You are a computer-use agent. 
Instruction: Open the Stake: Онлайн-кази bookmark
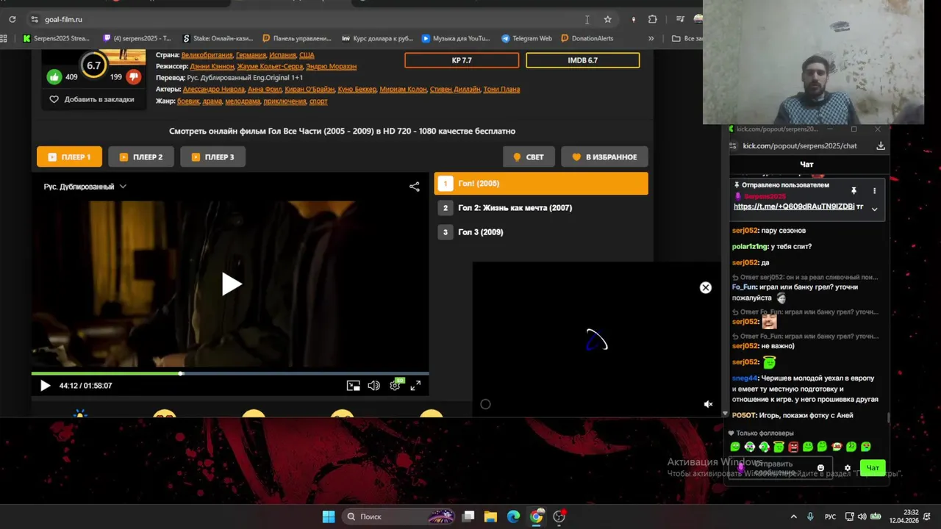click(219, 38)
